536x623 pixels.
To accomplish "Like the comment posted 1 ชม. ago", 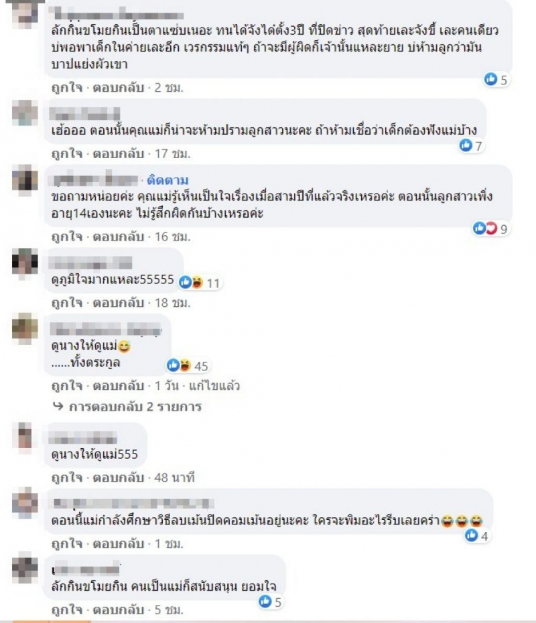I will pos(67,543).
